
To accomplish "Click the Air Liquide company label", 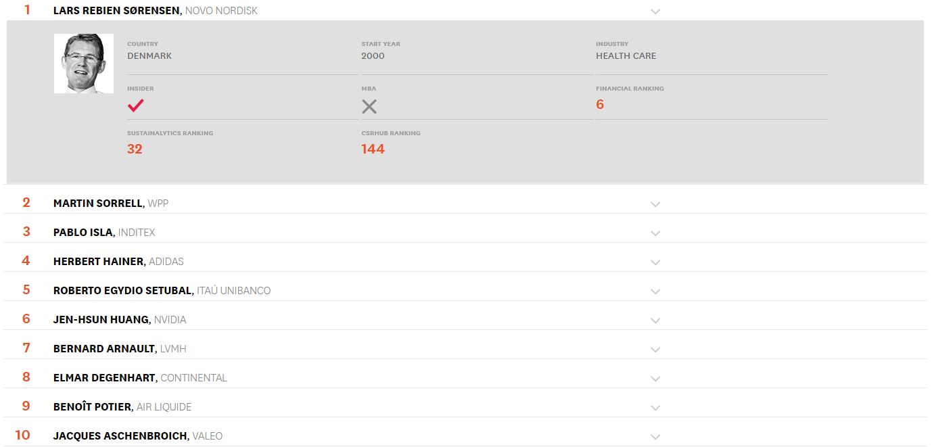I will pyautogui.click(x=164, y=406).
